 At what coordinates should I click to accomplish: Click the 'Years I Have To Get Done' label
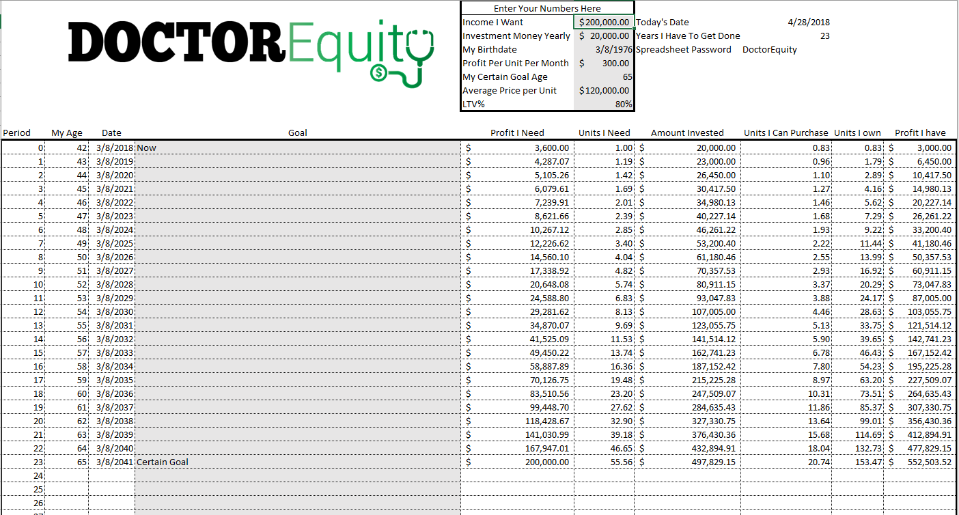[688, 36]
